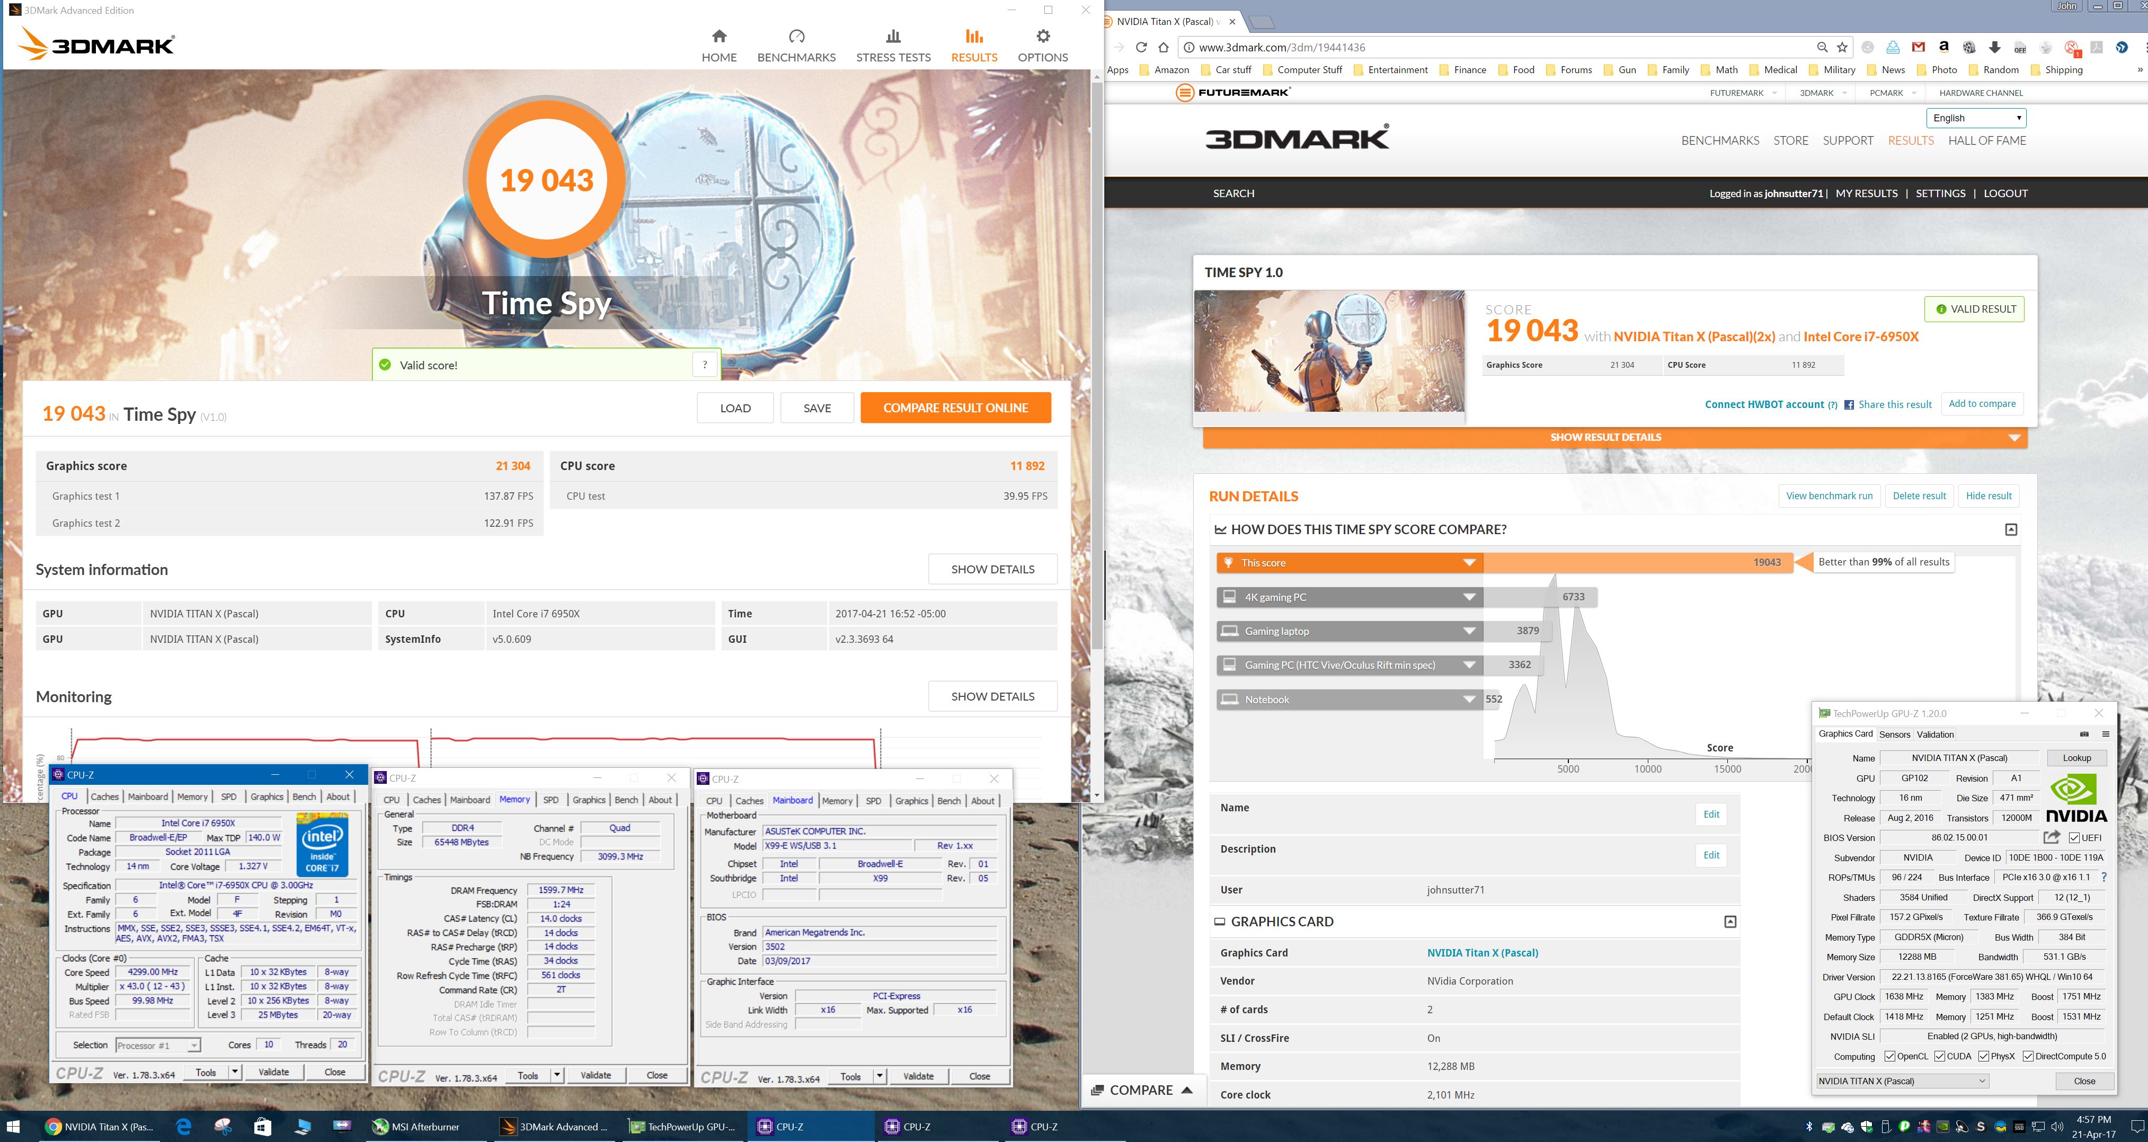Toggle the PhysX checkbox in GPU-Z
The width and height of the screenshot is (2148, 1142).
tap(1983, 1056)
